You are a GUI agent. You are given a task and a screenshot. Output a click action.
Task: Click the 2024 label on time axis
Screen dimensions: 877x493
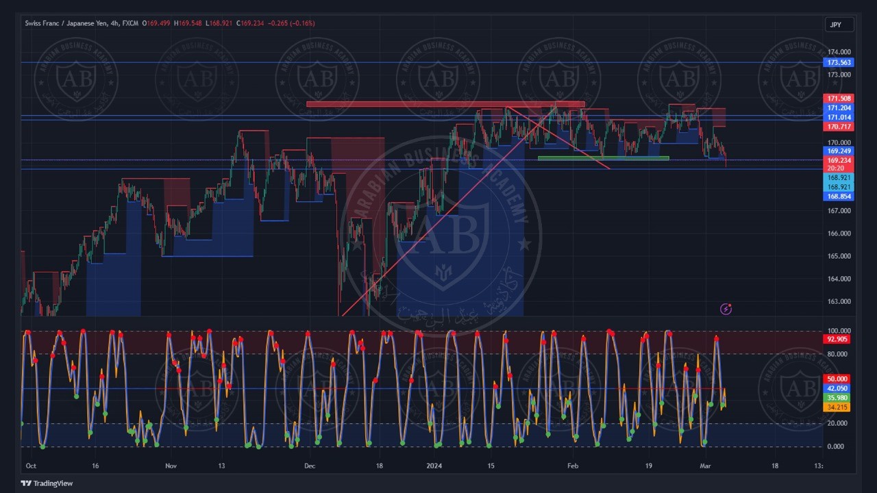tap(434, 466)
